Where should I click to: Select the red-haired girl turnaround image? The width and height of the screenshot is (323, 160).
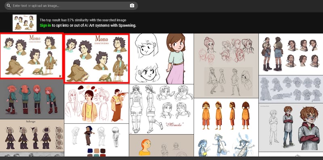click(32, 99)
